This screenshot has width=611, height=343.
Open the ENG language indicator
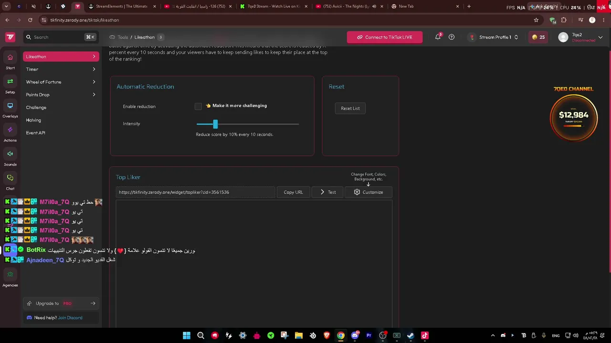(556, 335)
